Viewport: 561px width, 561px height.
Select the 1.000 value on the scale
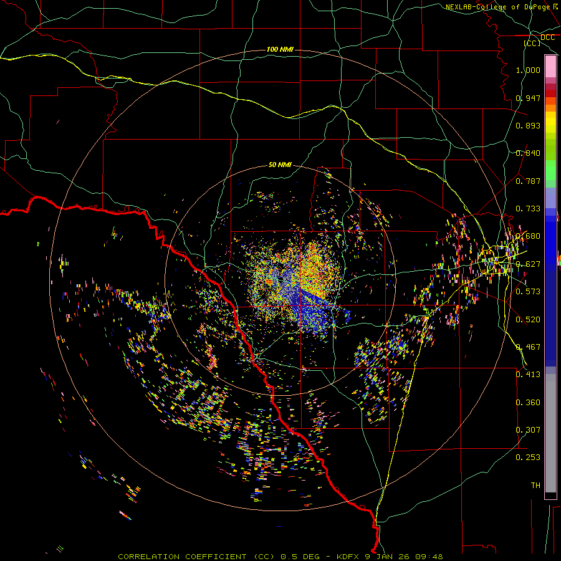point(528,70)
